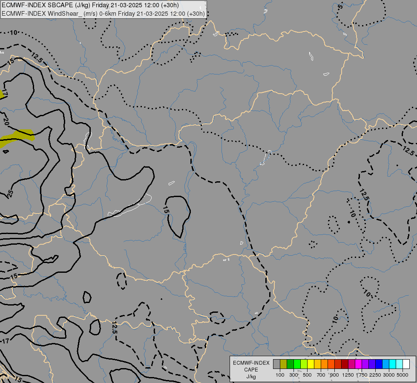Screen dimensions: 417x383
Task: Click the contour label 25
Action: (10, 194)
